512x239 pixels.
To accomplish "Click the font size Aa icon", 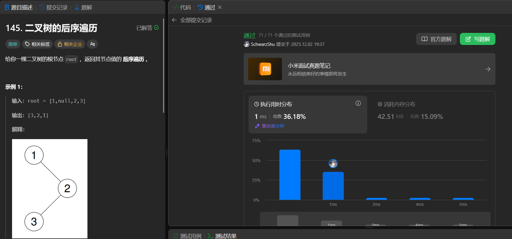I will (93, 44).
